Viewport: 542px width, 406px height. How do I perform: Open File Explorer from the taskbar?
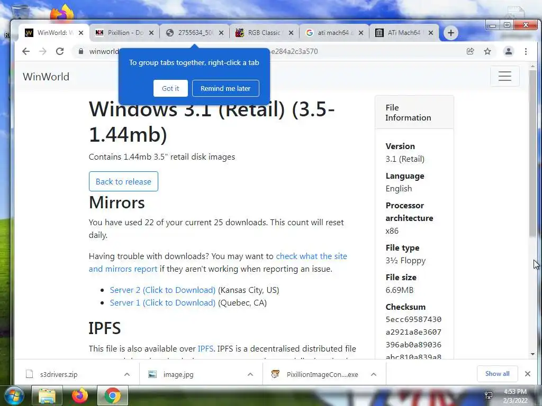[47, 395]
